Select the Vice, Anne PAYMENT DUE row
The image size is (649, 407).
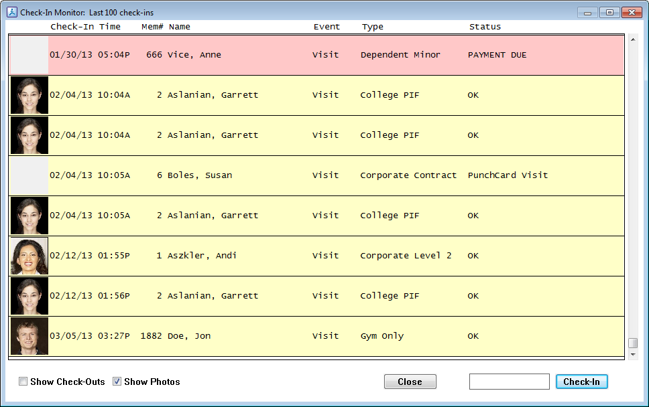335,55
